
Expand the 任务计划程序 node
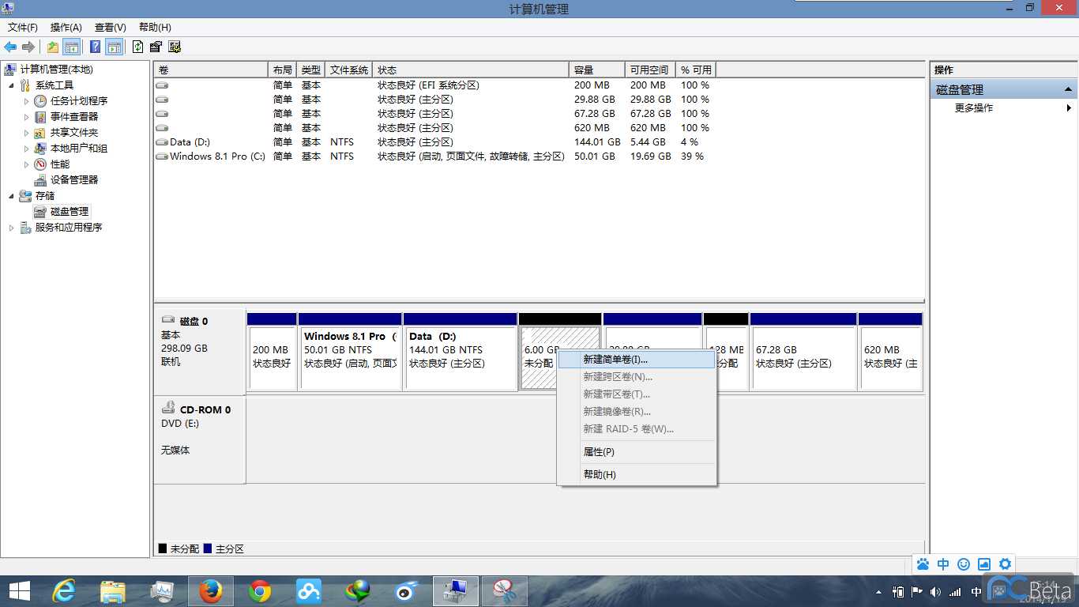(26, 101)
